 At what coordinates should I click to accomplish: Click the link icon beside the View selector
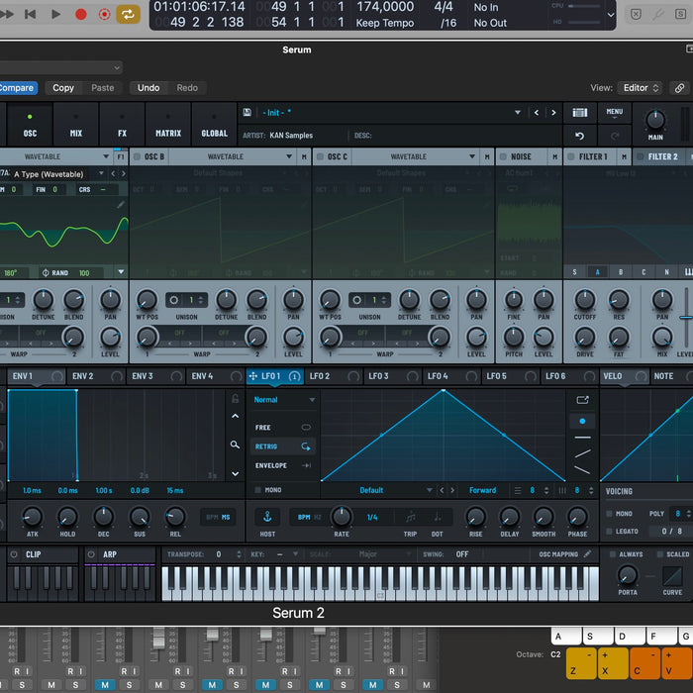(680, 88)
